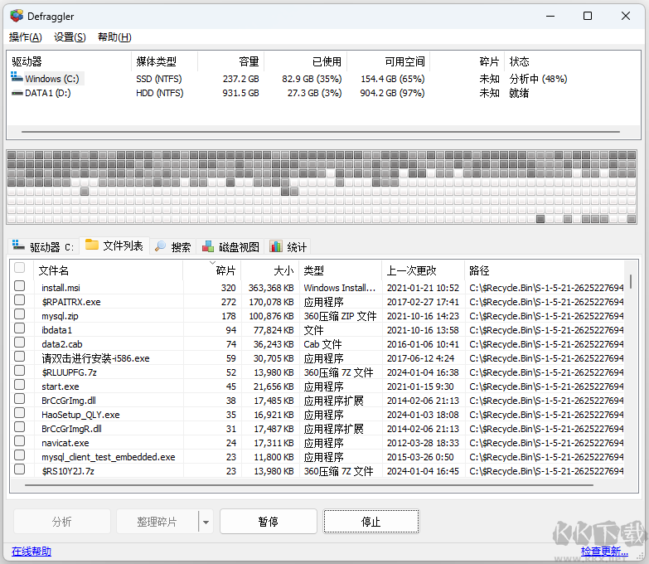Switch to the 驱动器 C: tab

click(43, 247)
